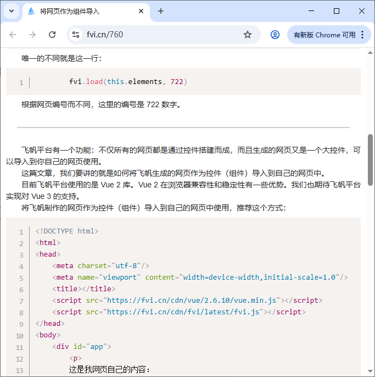Click 有新版 Chrome 可用 update button
The height and width of the screenshot is (377, 375).
[324, 35]
